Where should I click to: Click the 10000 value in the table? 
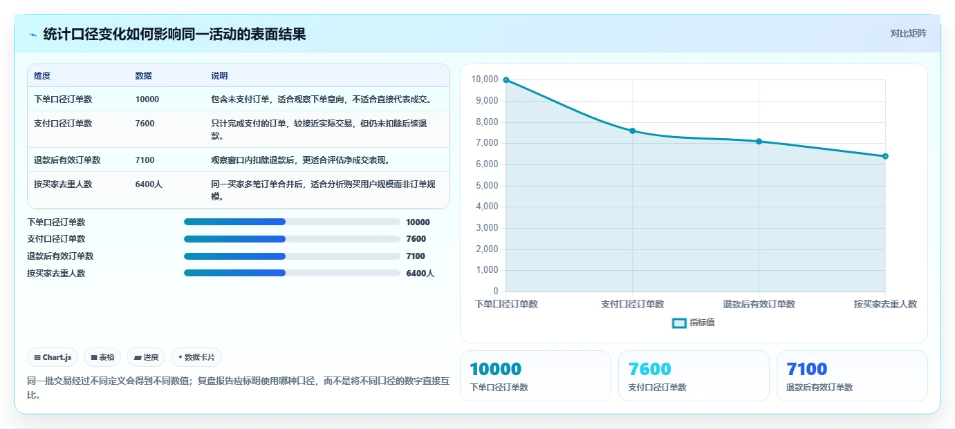[x=147, y=99]
